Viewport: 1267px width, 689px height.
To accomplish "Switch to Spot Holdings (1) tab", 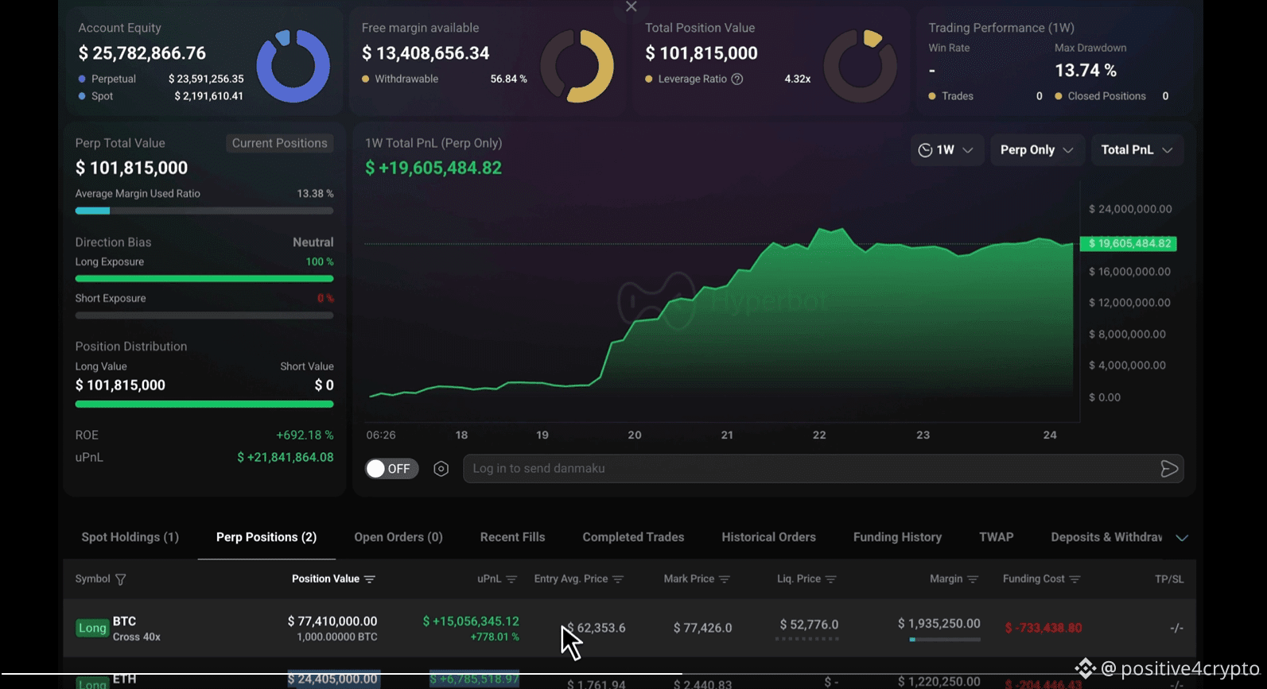I will (x=130, y=537).
